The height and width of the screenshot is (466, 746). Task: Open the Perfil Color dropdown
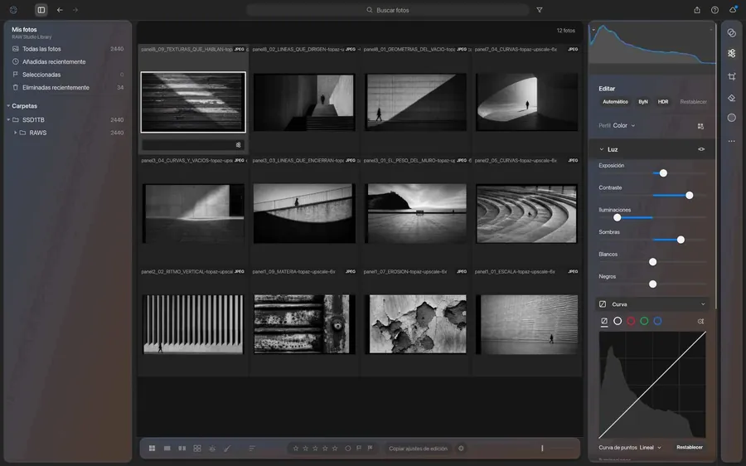pyautogui.click(x=623, y=126)
